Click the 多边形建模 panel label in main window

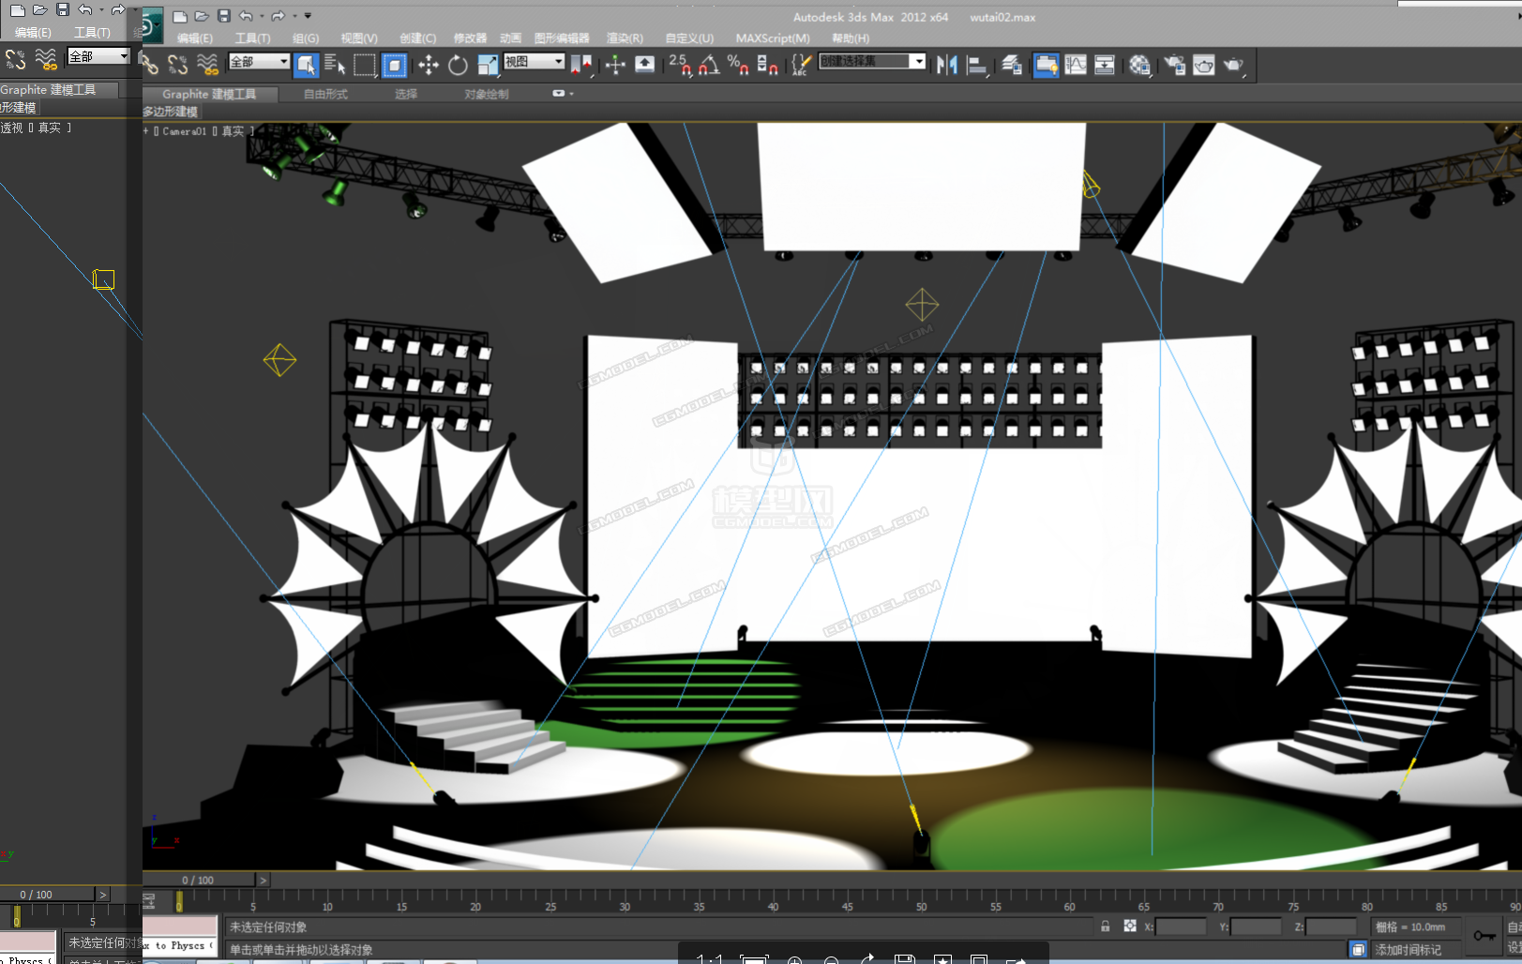(171, 112)
